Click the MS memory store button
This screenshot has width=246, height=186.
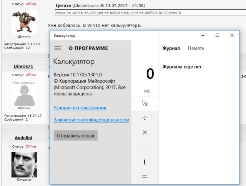point(147,91)
